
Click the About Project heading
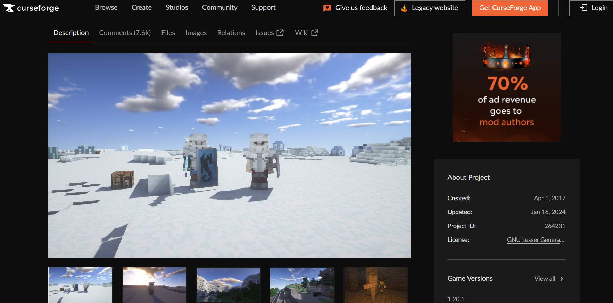(469, 177)
